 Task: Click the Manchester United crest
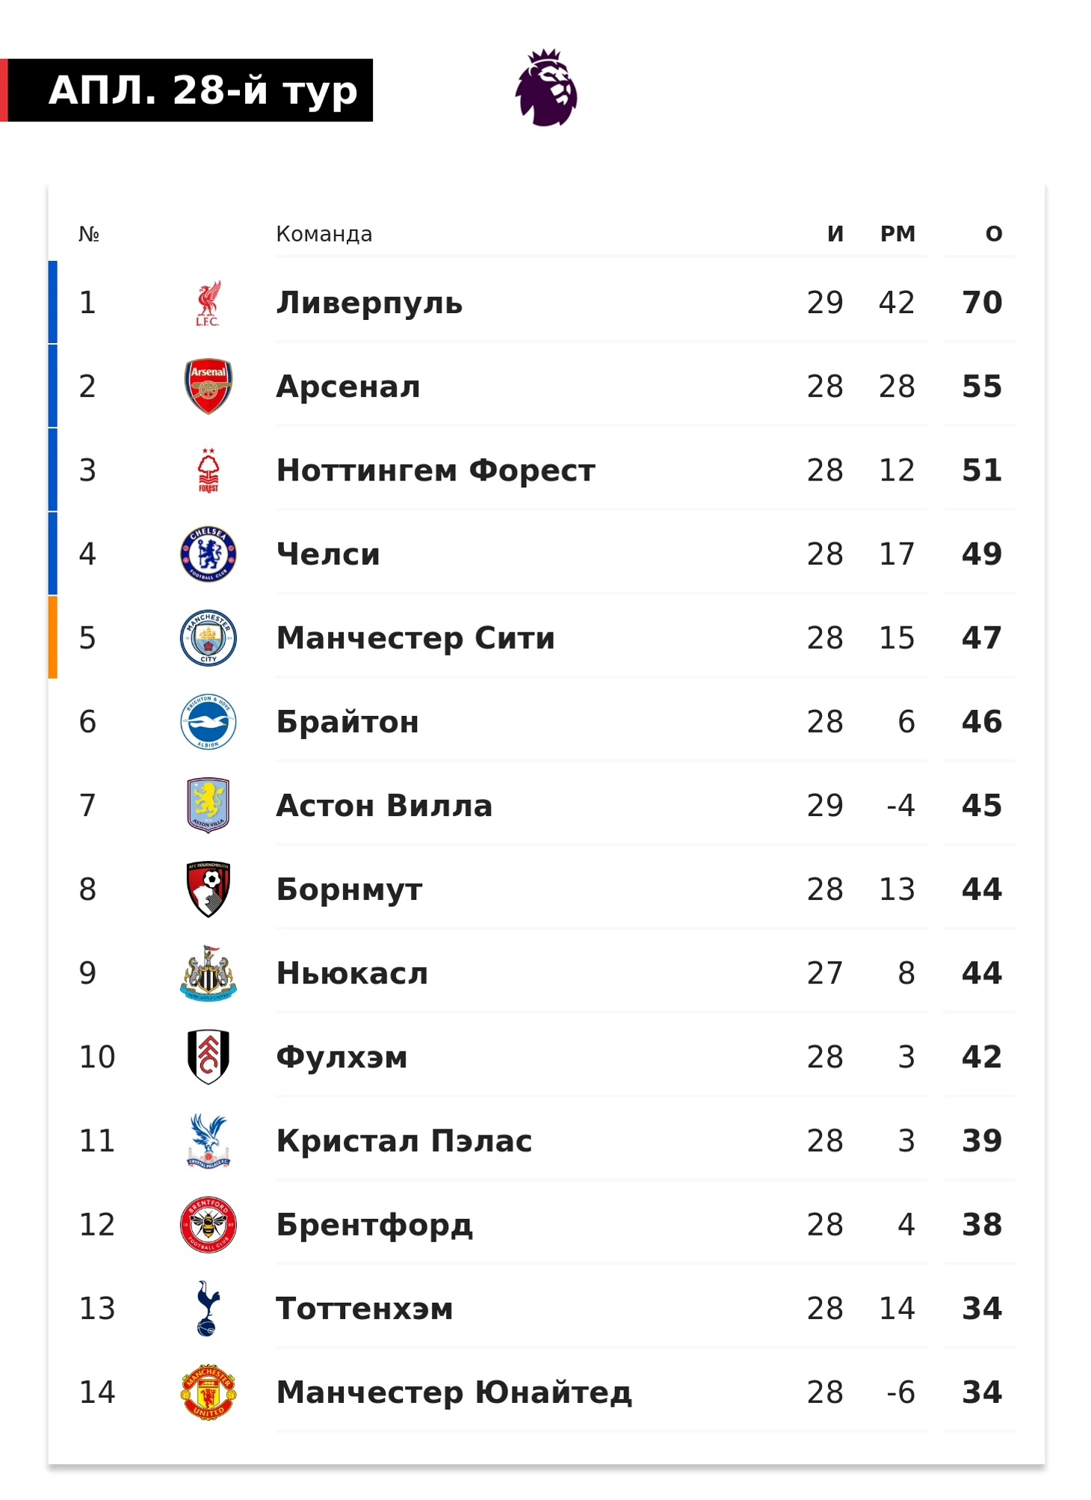click(208, 1392)
